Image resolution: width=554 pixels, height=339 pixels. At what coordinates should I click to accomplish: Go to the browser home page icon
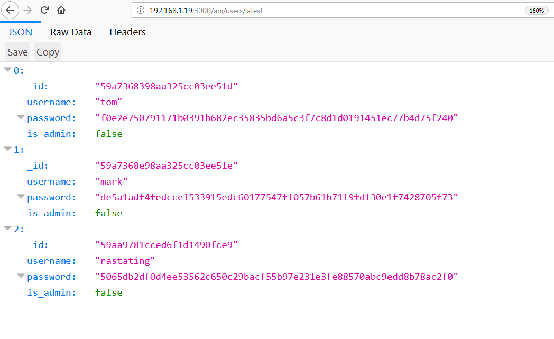[x=61, y=10]
